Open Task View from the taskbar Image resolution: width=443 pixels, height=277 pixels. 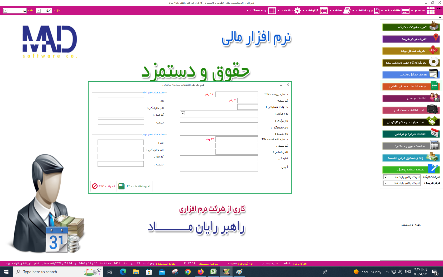110,272
